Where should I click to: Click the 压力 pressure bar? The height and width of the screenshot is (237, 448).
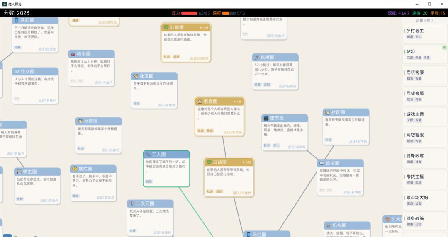tap(189, 13)
